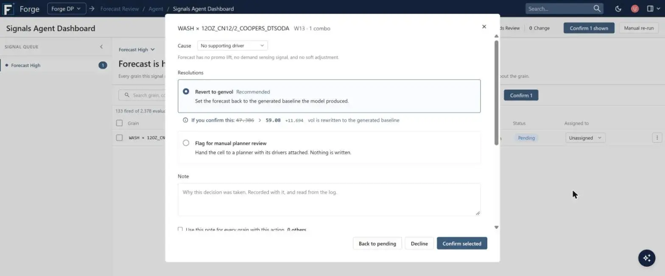Click the search magnifier icon
Screen dimensions: 665x276
tap(597, 8)
